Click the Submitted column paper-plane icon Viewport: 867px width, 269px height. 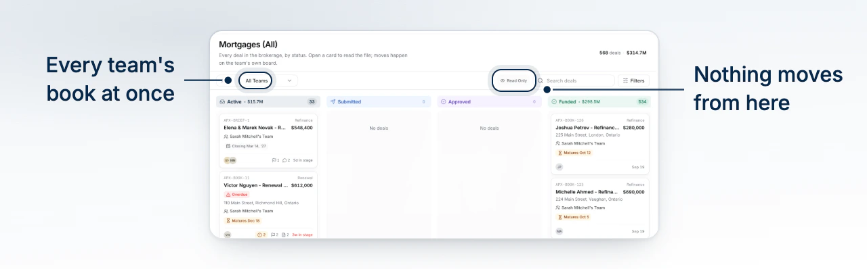click(333, 101)
